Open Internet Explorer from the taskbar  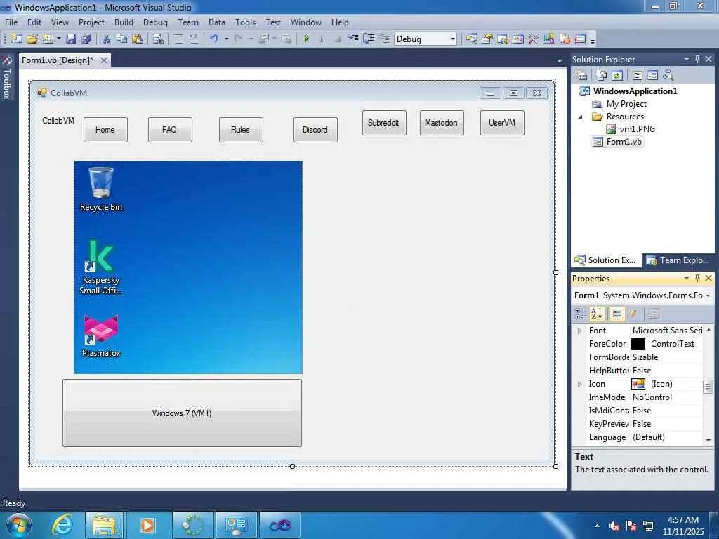coord(62,525)
